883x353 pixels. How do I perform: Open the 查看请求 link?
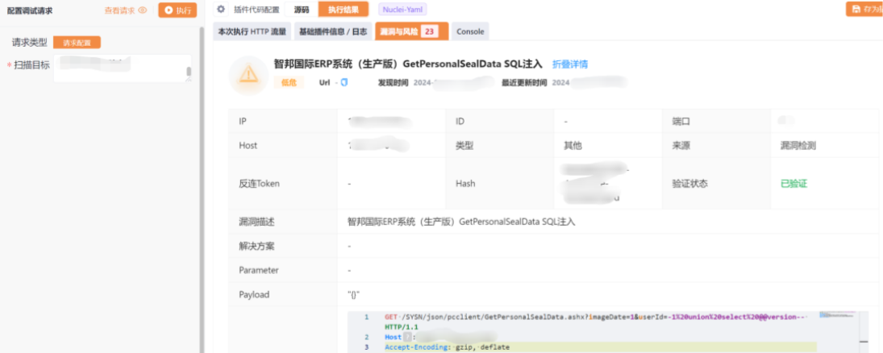click(x=120, y=10)
